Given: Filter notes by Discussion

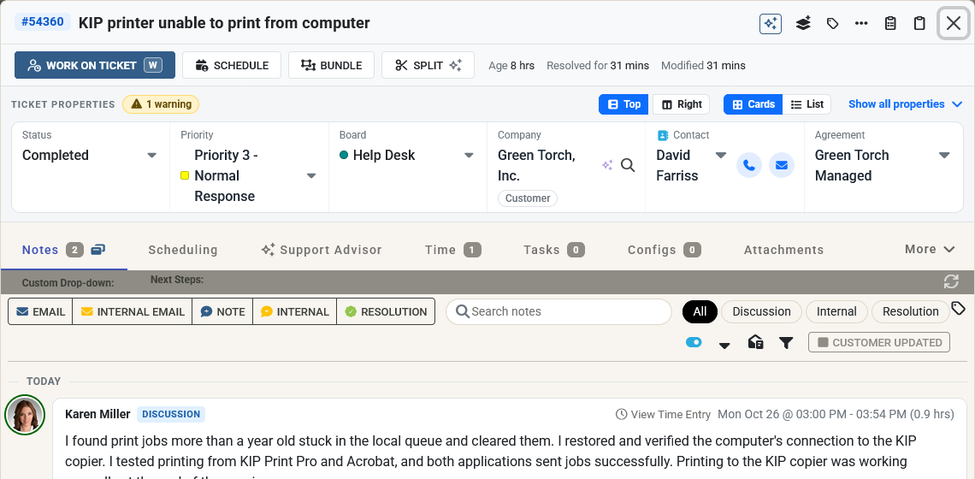Looking at the screenshot, I should (761, 311).
